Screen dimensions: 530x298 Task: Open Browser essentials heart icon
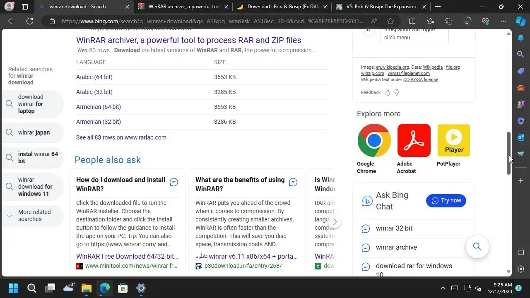485,21
